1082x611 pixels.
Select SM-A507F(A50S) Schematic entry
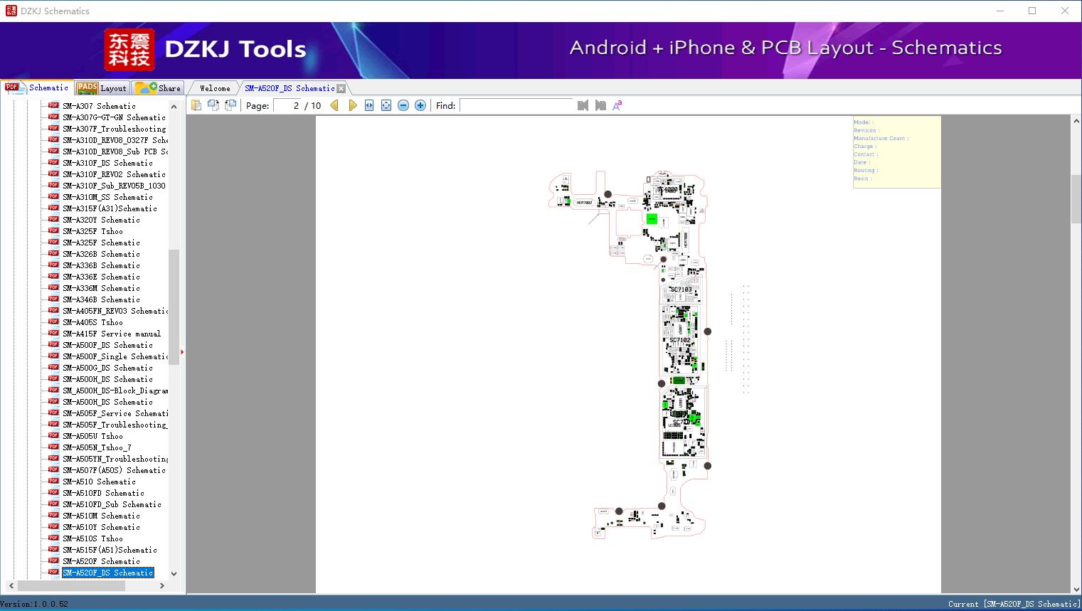(114, 470)
